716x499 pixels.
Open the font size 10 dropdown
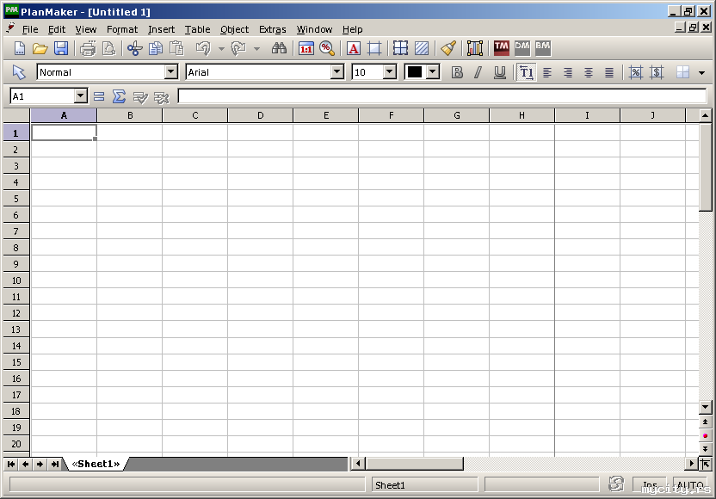click(389, 71)
